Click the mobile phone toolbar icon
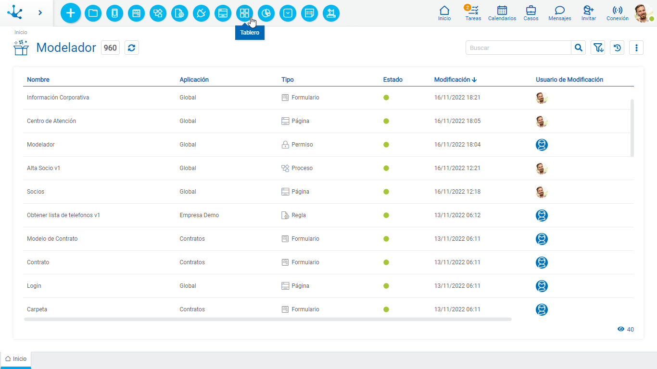This screenshot has height=369, width=657. [114, 13]
